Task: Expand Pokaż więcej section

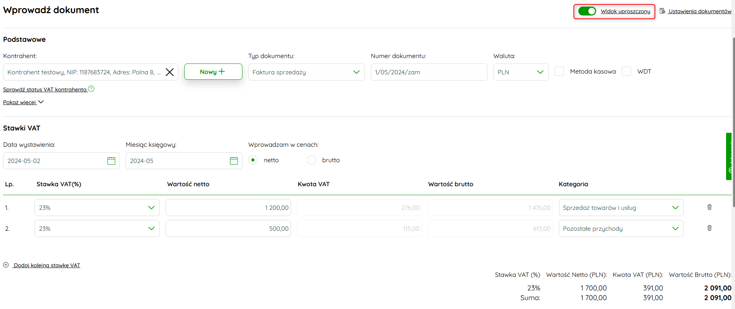Action: (23, 102)
